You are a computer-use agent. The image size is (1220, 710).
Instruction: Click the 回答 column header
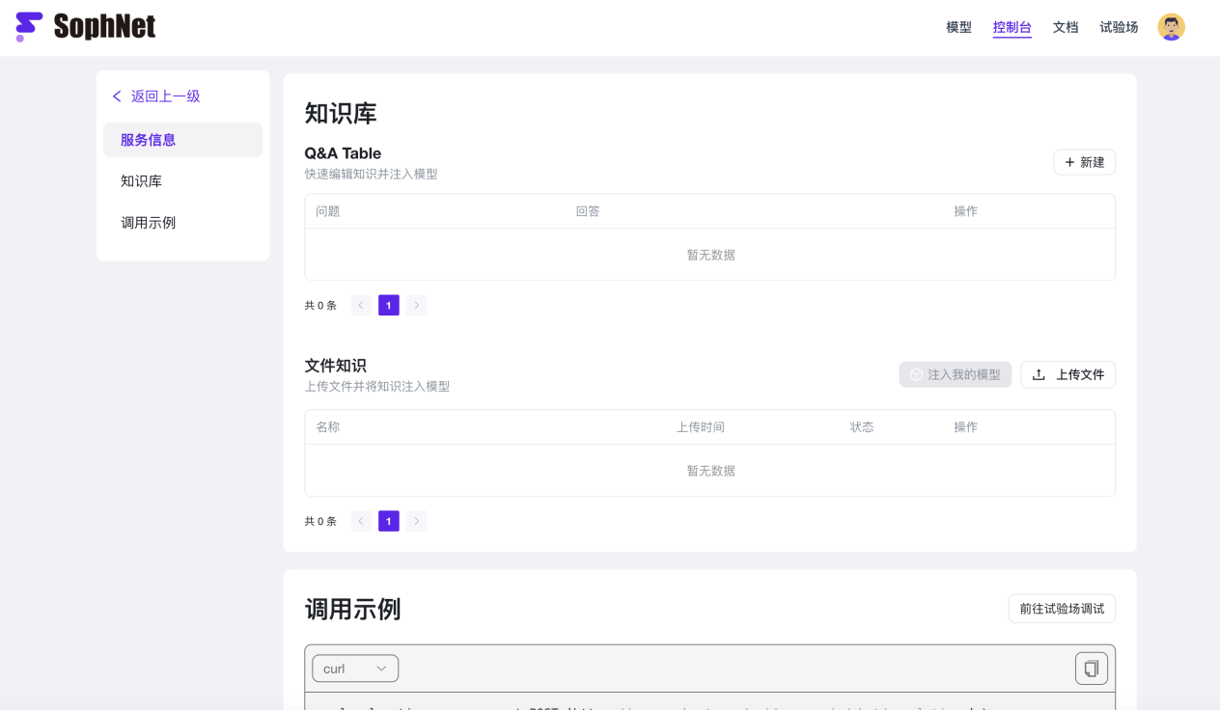pyautogui.click(x=588, y=211)
